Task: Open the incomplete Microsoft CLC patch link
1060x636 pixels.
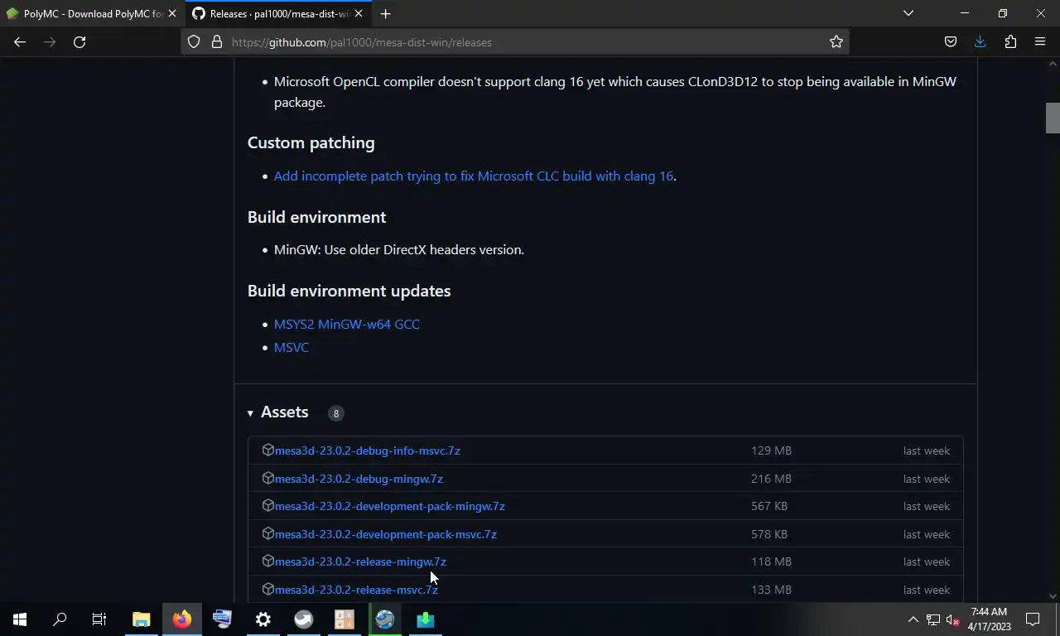Action: [x=474, y=176]
